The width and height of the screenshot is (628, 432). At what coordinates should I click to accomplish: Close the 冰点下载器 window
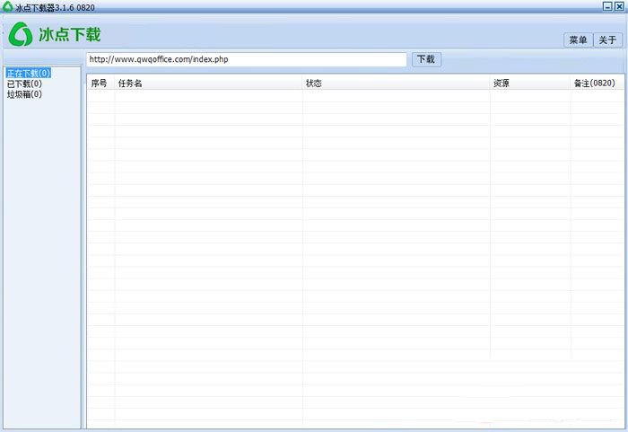pyautogui.click(x=619, y=6)
